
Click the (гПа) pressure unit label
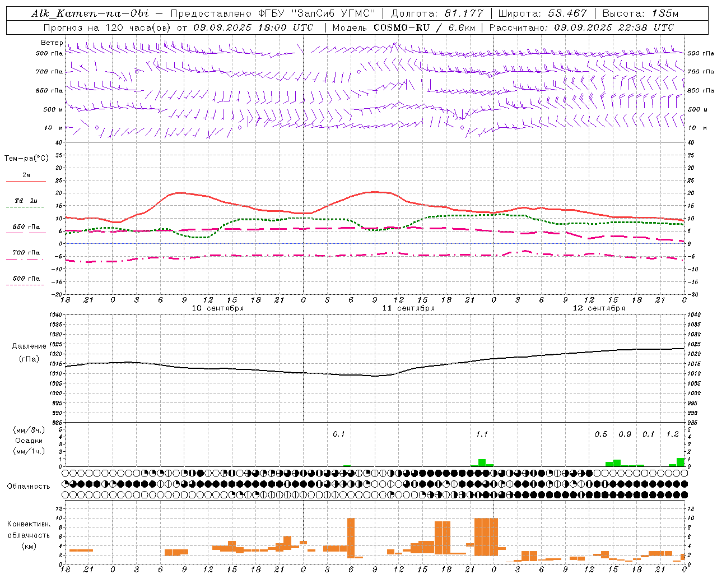point(29,359)
